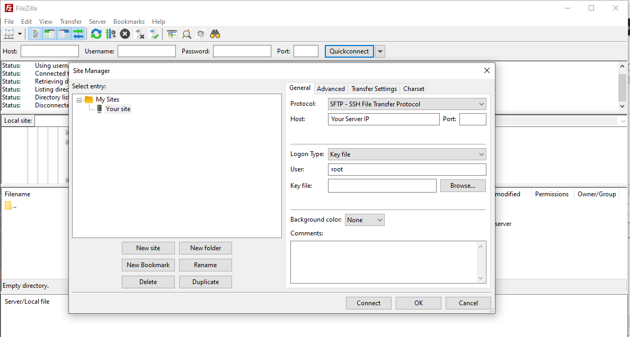
Task: Click the Site Manager Host field
Action: coord(384,119)
